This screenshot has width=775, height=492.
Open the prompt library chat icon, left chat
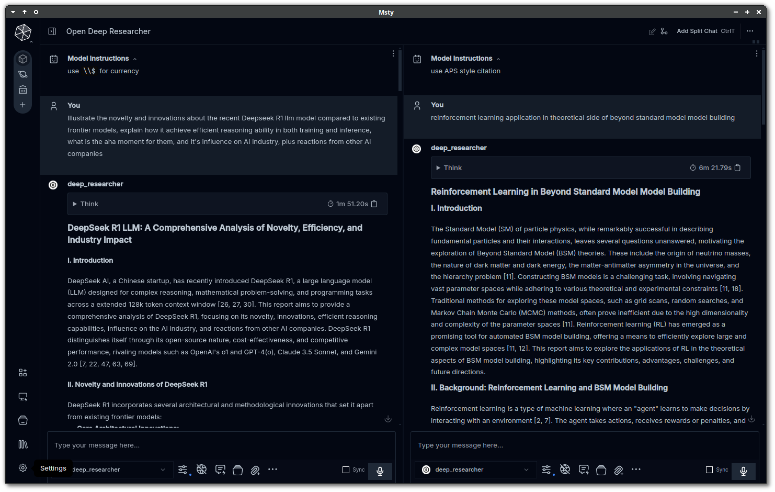click(220, 469)
